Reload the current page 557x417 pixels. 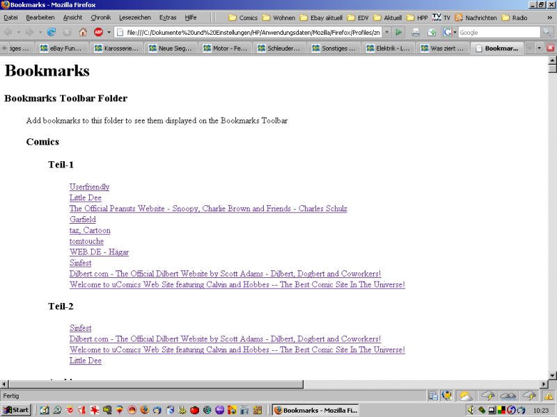(x=52, y=32)
